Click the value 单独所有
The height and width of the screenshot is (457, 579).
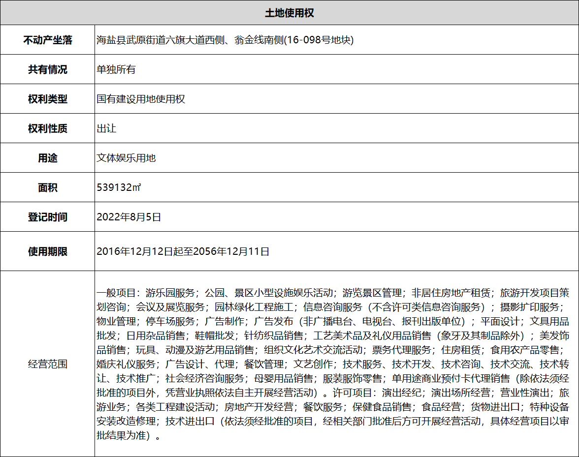pyautogui.click(x=116, y=69)
